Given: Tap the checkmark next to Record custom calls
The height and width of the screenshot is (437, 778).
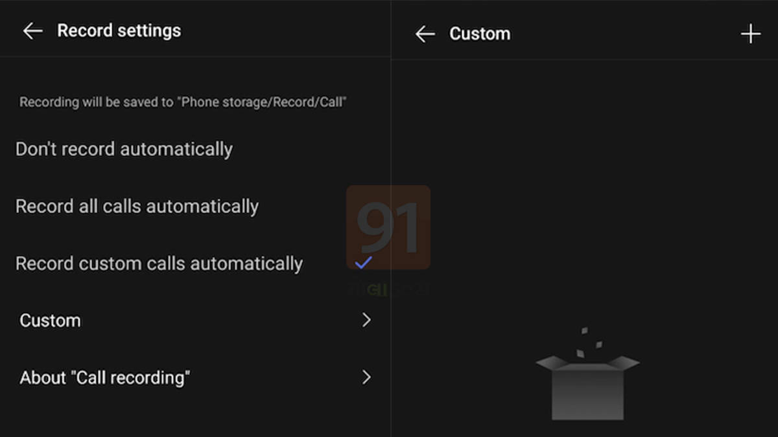Looking at the screenshot, I should click(x=364, y=262).
